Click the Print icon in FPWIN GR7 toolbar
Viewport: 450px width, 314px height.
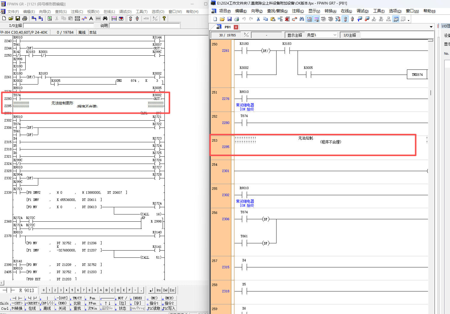pyautogui.click(x=236, y=19)
